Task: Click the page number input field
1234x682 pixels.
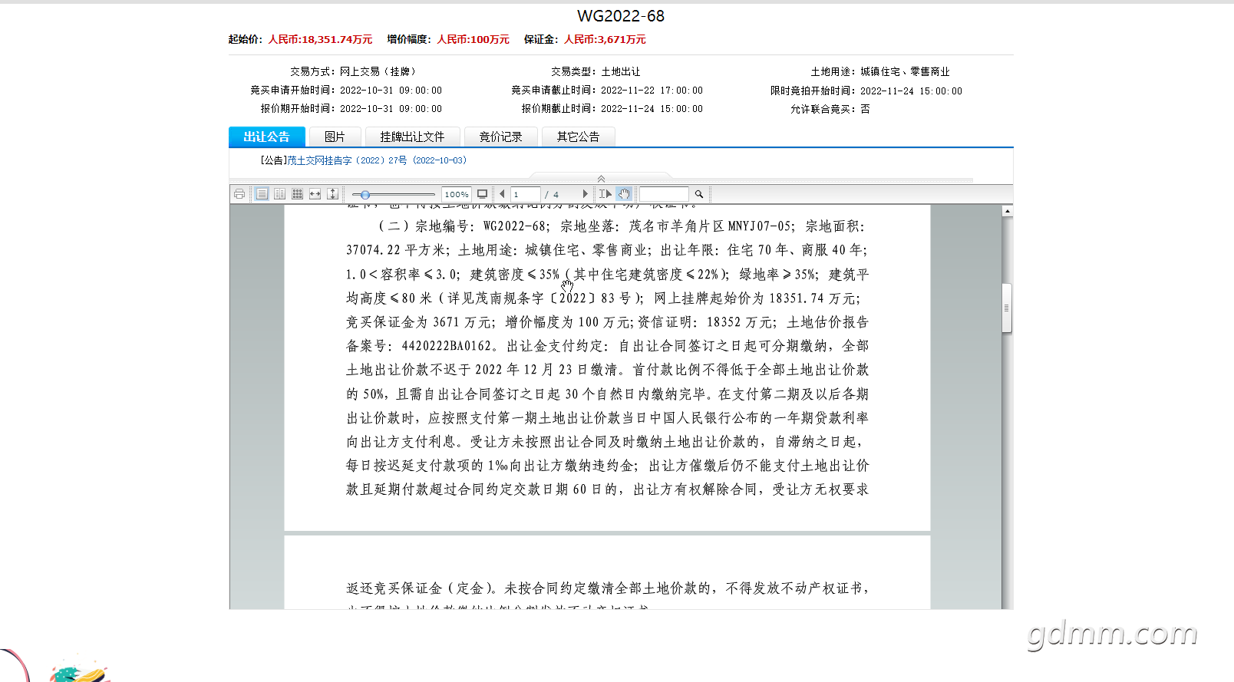Action: [526, 194]
